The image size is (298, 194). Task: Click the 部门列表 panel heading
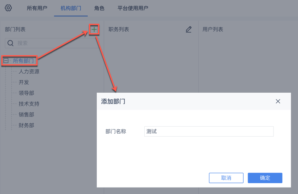15,29
